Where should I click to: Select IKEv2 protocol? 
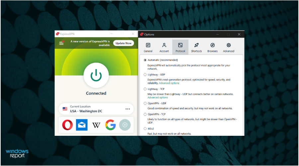point(145,128)
